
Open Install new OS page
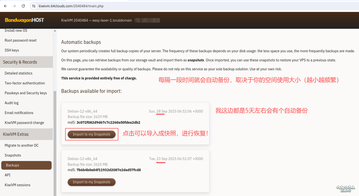click(16, 31)
